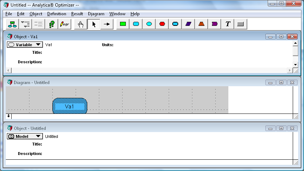Click the Title field of Va1 object
The height and width of the screenshot is (171, 304).
[167, 52]
